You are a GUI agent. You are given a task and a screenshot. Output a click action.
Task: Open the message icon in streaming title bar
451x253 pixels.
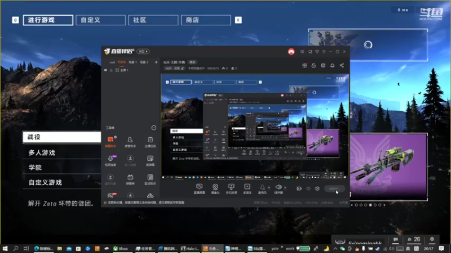coord(302,52)
